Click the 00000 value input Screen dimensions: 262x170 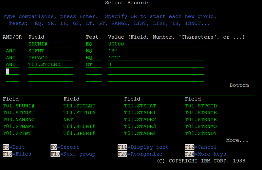point(156,44)
